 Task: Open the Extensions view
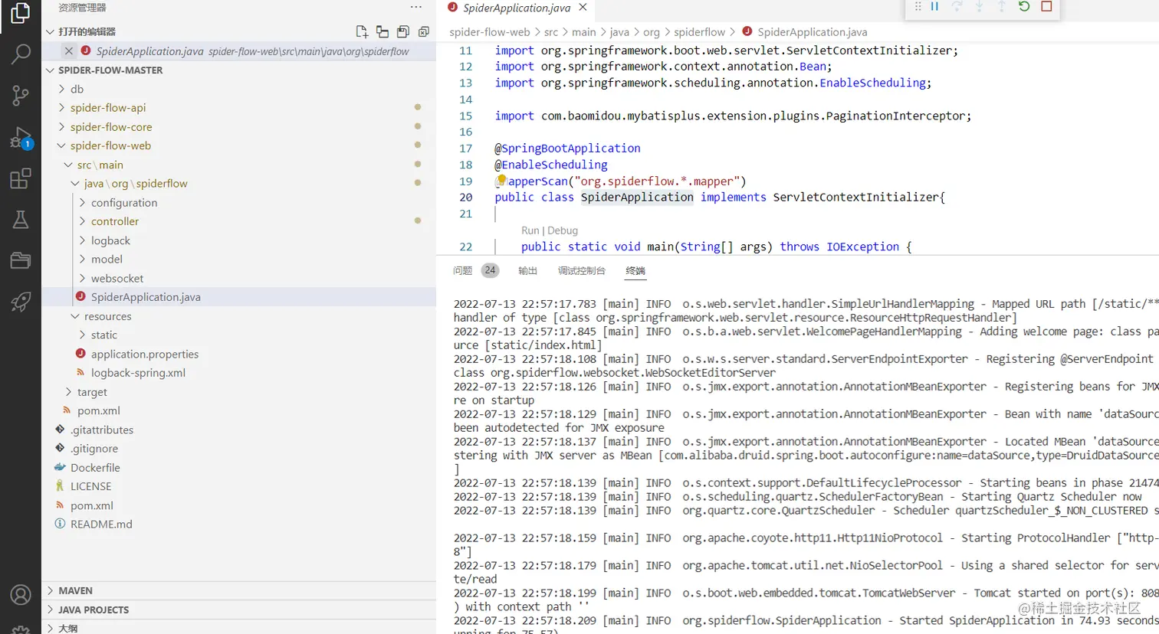click(21, 178)
